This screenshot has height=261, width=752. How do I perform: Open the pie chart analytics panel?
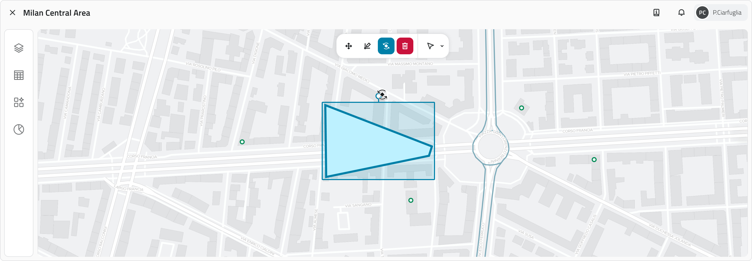click(19, 129)
